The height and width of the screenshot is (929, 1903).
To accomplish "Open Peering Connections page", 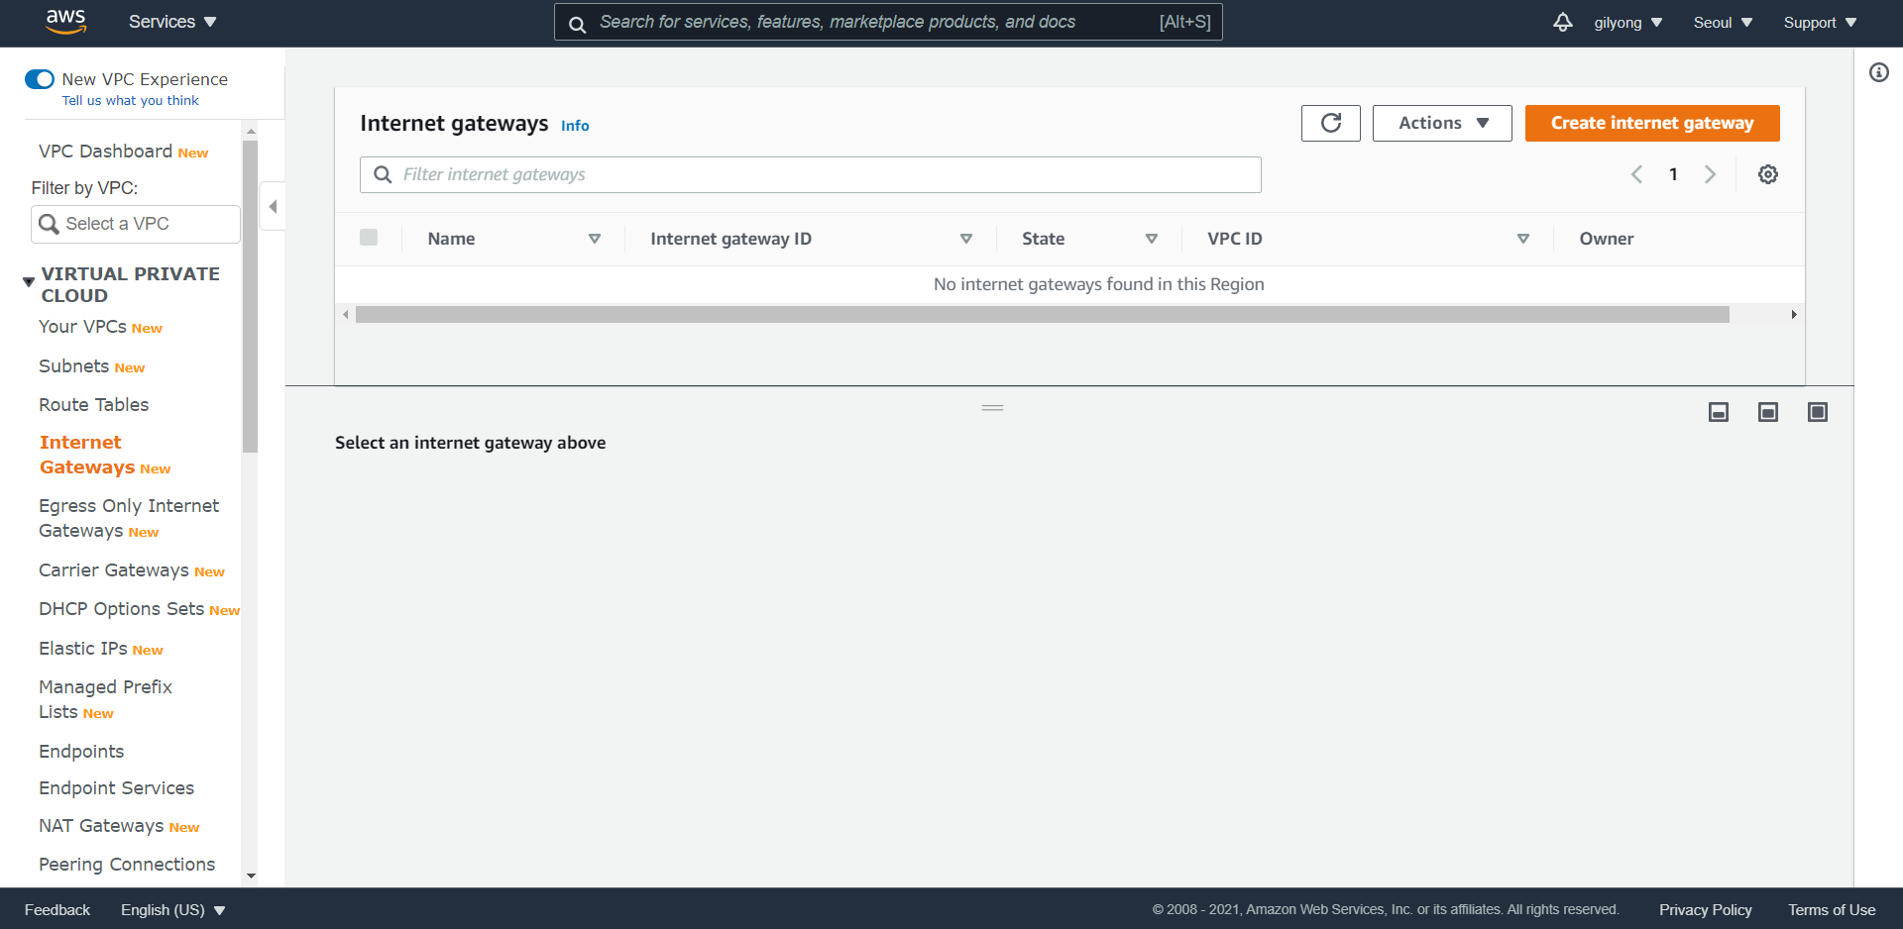I will pos(127,865).
